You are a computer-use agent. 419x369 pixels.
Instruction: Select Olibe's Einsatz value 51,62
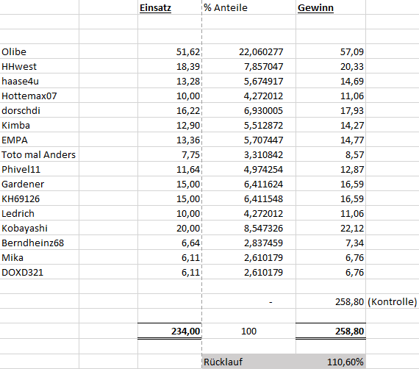click(170, 51)
